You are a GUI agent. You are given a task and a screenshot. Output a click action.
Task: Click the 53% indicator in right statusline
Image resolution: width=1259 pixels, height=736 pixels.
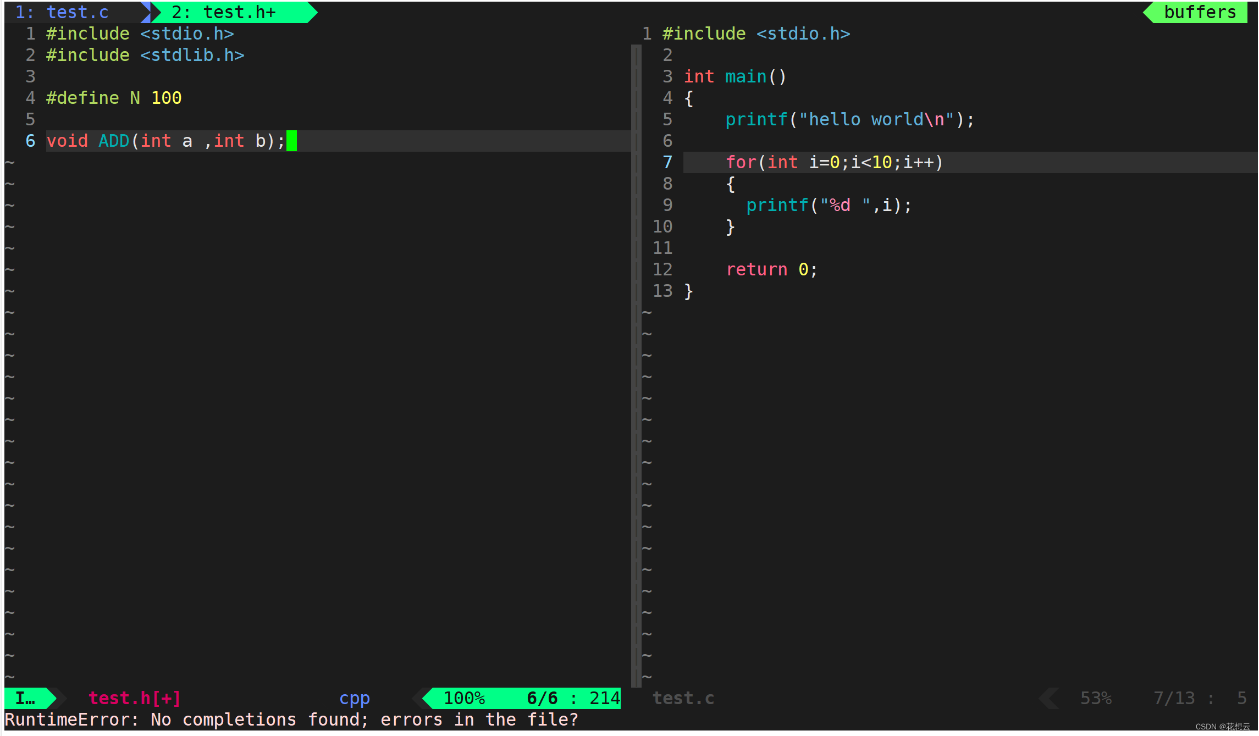click(1095, 698)
